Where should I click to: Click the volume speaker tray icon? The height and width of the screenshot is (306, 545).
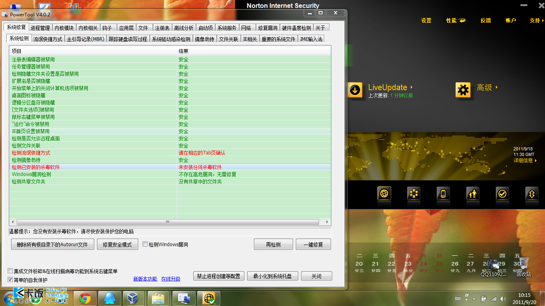503,298
